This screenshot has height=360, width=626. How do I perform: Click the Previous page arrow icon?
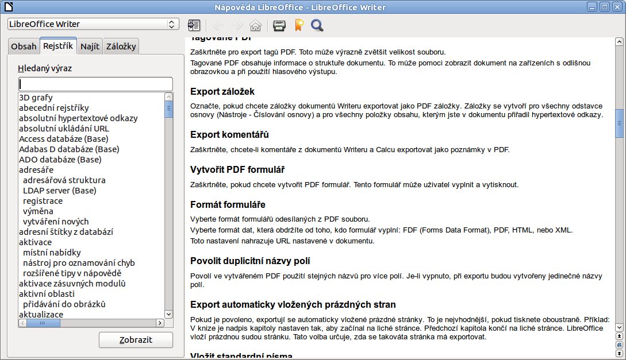218,25
